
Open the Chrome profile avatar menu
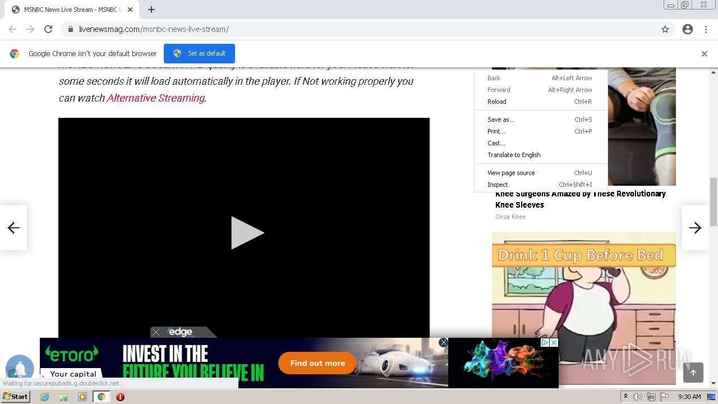[x=688, y=29]
